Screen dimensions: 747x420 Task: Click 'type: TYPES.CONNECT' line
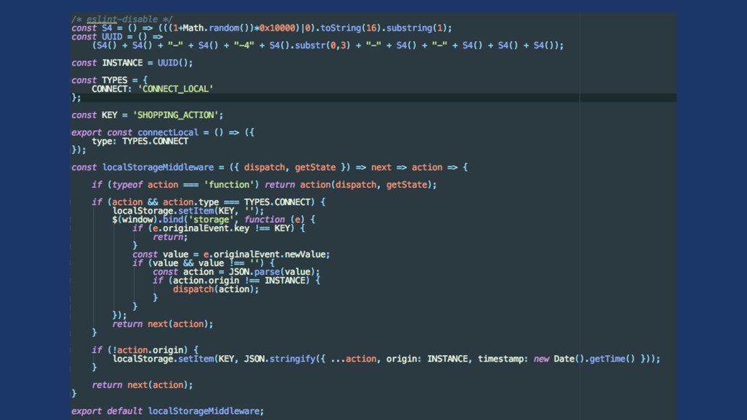click(140, 141)
